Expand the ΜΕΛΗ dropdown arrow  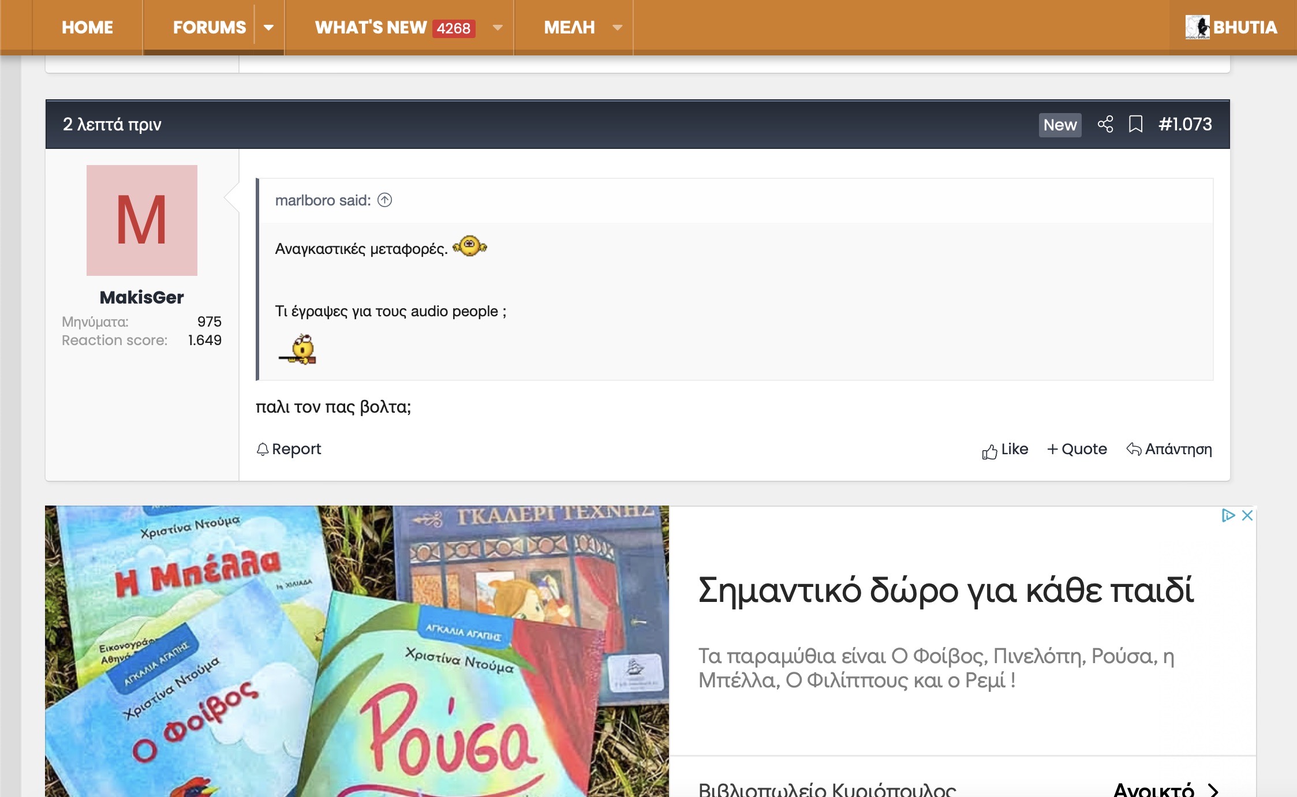coord(617,27)
